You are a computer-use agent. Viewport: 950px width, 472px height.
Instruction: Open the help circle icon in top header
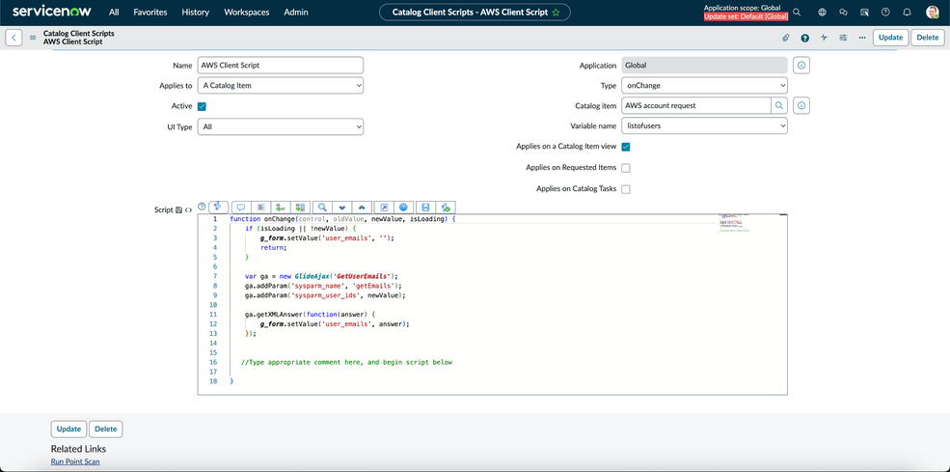(885, 13)
